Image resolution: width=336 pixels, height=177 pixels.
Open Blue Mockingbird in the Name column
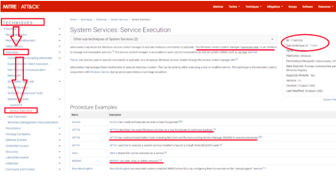click(82, 169)
